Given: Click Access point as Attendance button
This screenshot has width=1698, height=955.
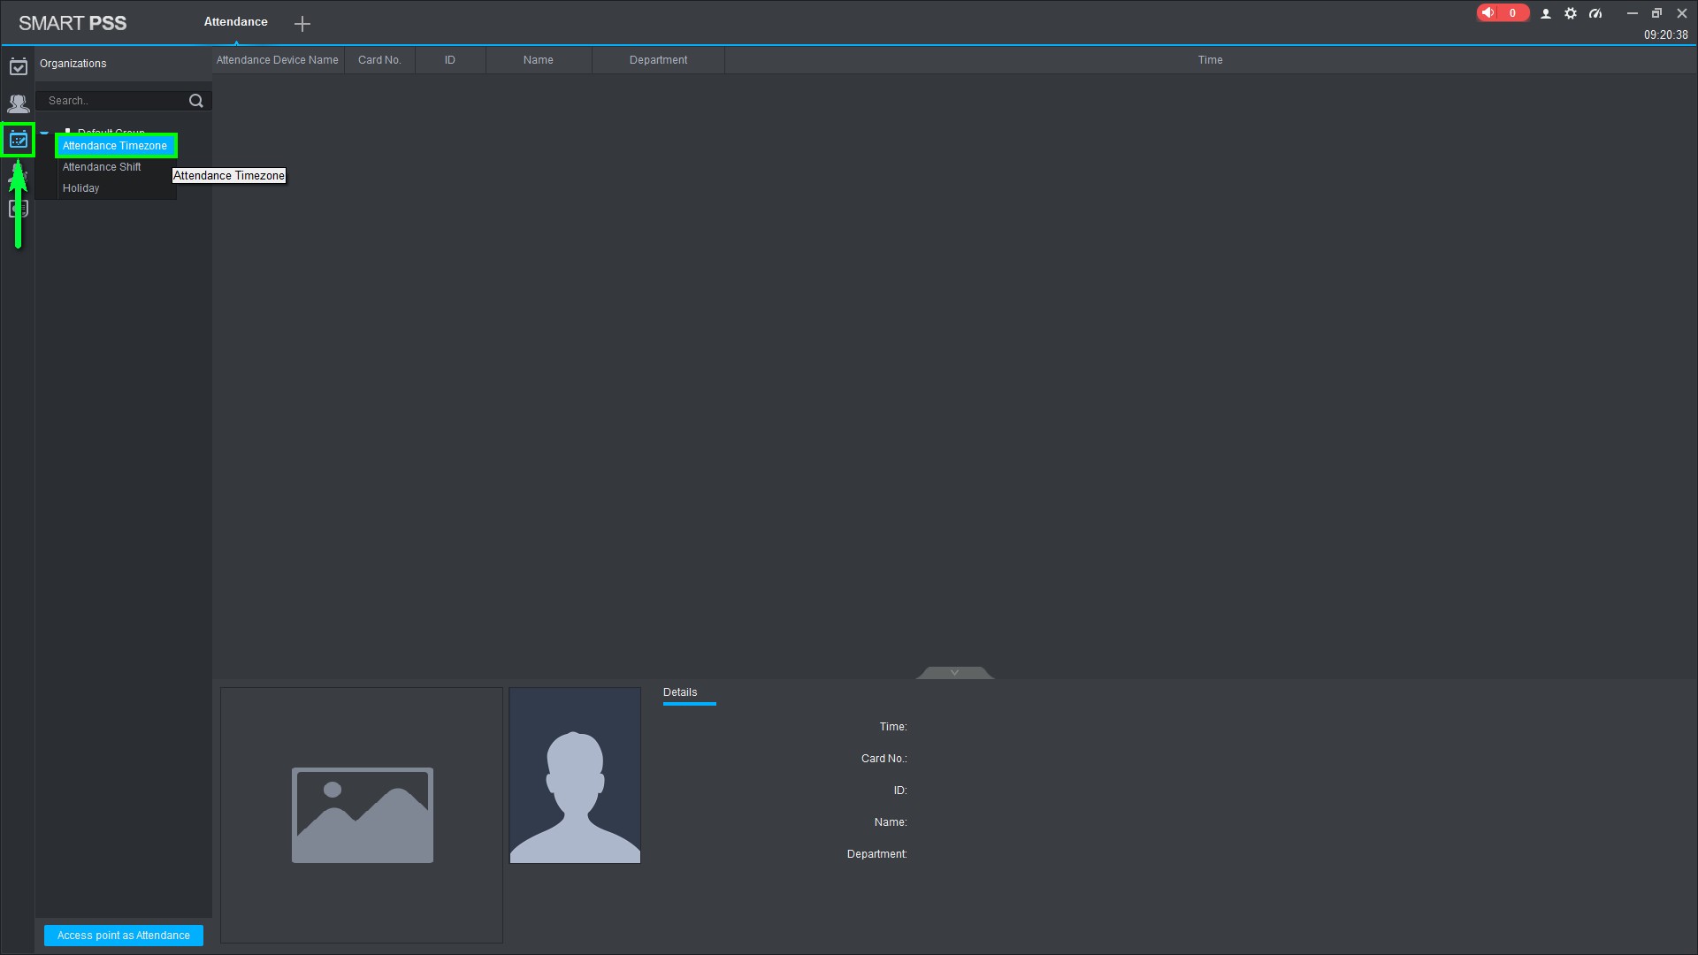Looking at the screenshot, I should tap(124, 936).
